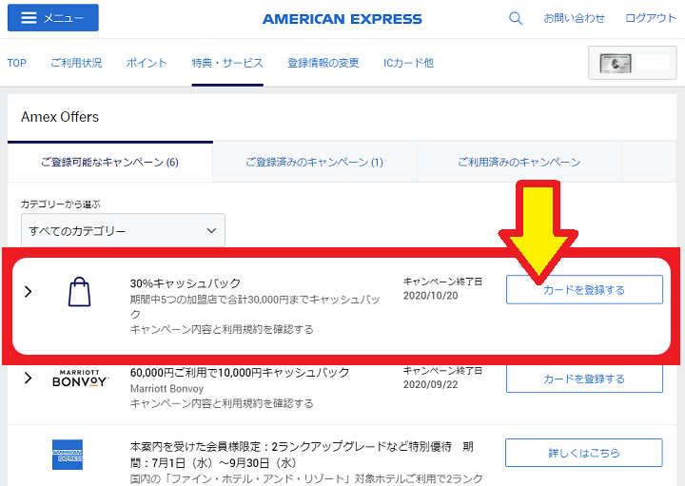Click the 30%キャッシュバック offer title

(186, 283)
